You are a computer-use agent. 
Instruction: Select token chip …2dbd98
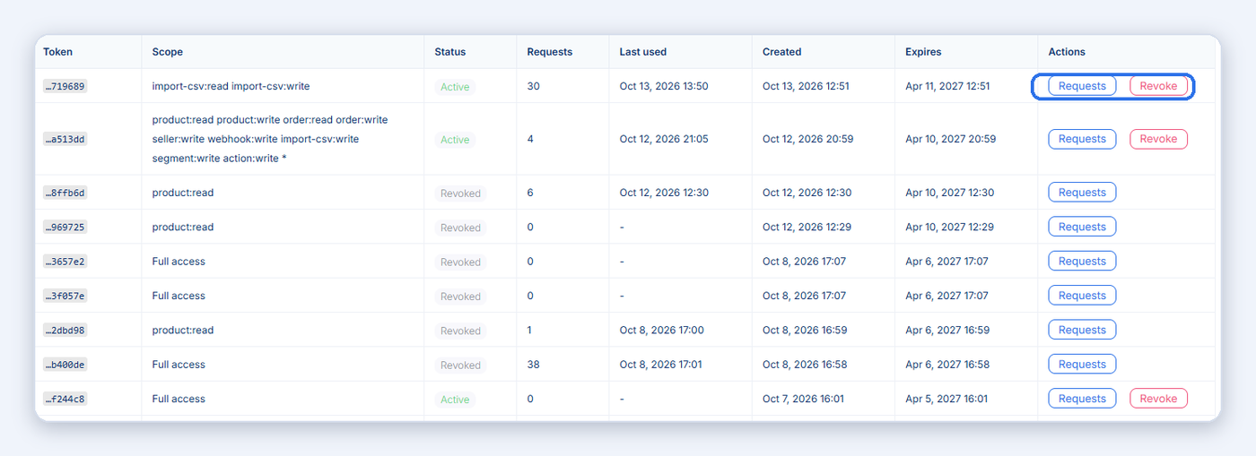tap(65, 331)
